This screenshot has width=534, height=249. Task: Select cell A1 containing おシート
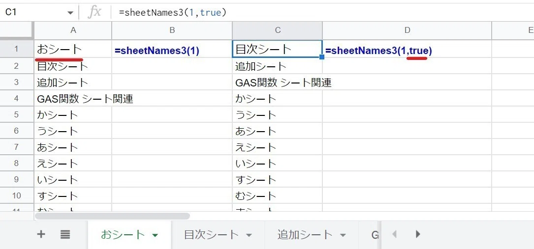point(73,49)
